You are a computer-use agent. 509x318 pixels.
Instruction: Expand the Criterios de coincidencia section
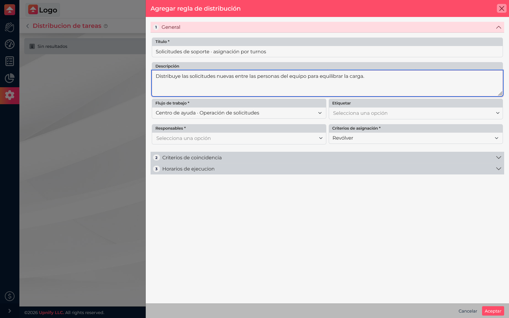tap(327, 157)
